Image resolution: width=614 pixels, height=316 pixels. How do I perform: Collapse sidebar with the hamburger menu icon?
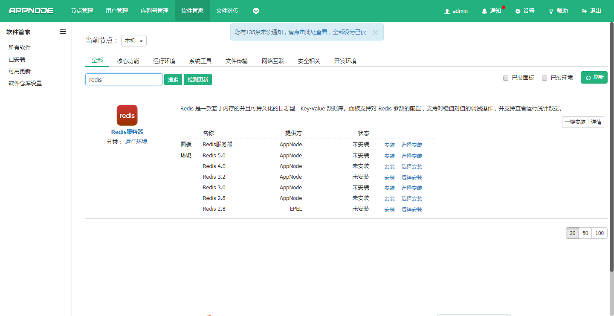(x=63, y=32)
